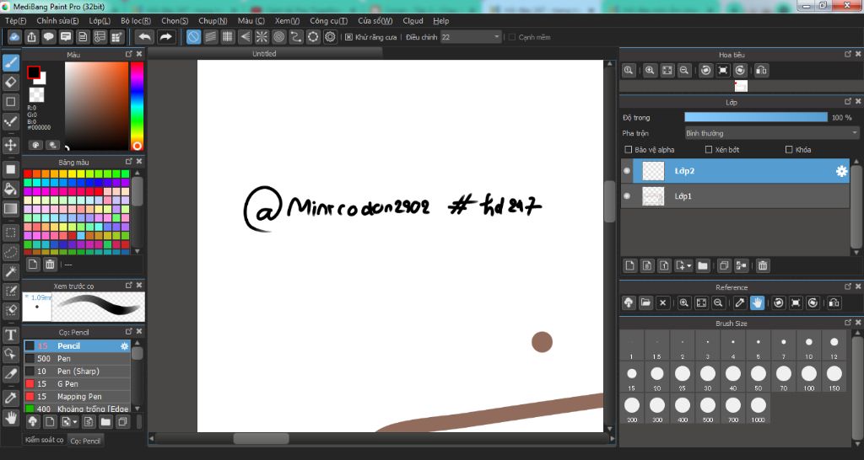This screenshot has width=864, height=460.
Task: Open the add-layer dropdown arrow in Lớp panel
Action: 689,265
